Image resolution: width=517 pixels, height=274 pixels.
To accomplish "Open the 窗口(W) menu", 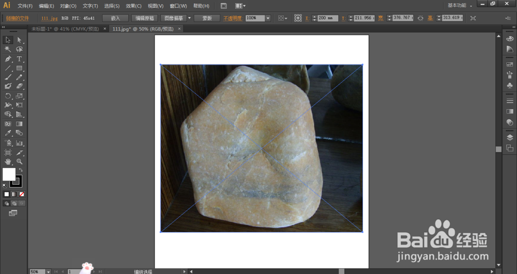I will (x=178, y=6).
